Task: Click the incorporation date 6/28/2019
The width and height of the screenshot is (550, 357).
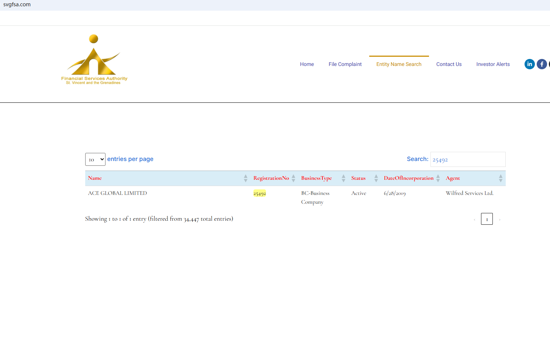Action: click(395, 193)
